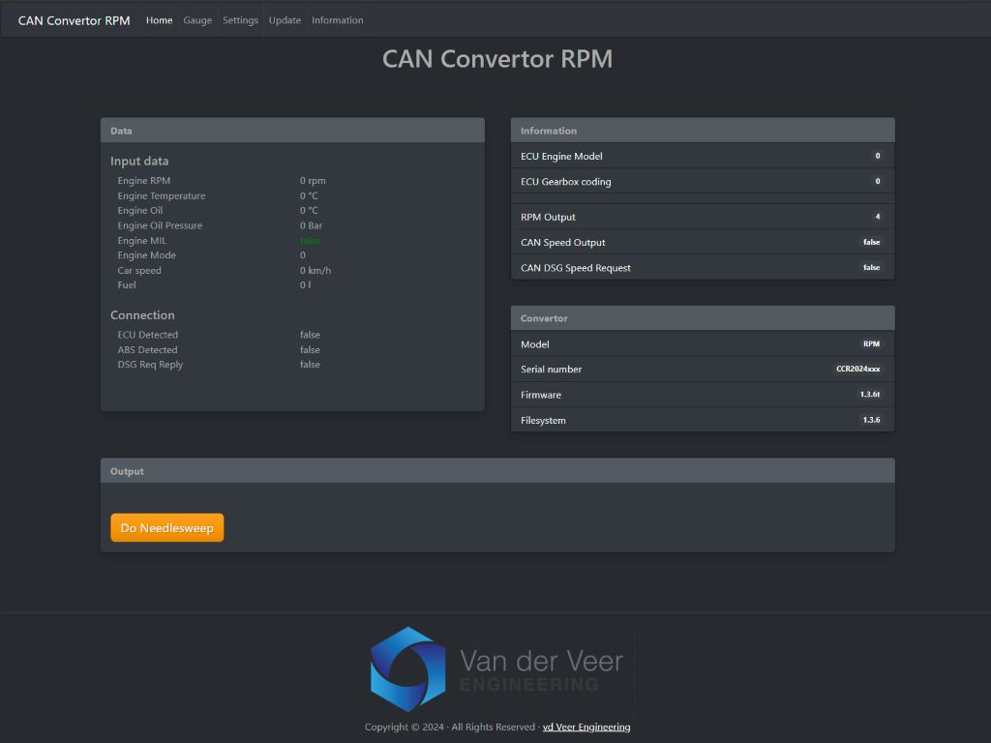
Task: Click the CAN Speed Output entry
Action: point(703,242)
